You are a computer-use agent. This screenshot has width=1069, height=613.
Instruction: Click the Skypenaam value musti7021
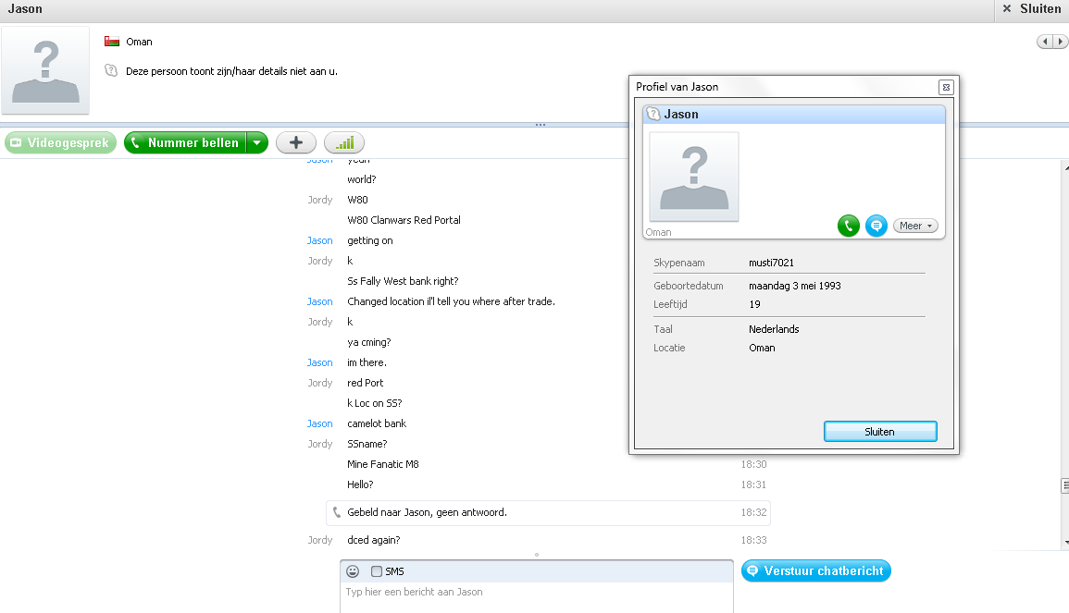[771, 263]
